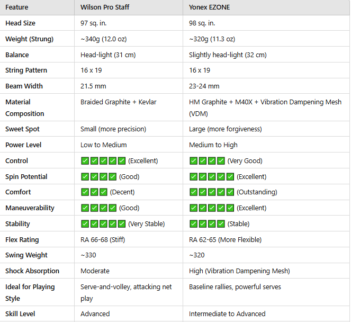Click the Medium to High power level cell

pos(213,145)
